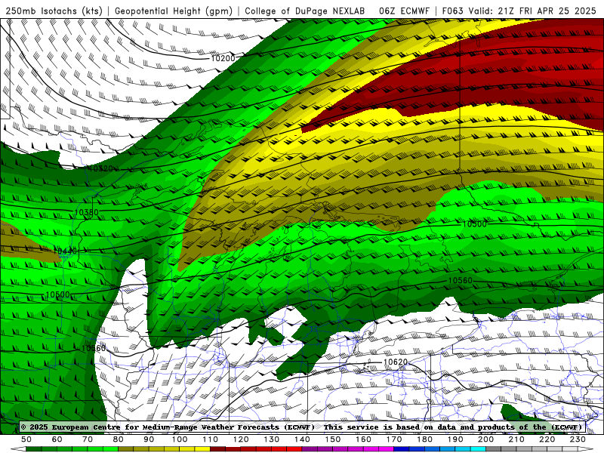Screen dimensions: 604x453
Task: Click the darkest green swatch under legend label 50
Action: [34, 449]
